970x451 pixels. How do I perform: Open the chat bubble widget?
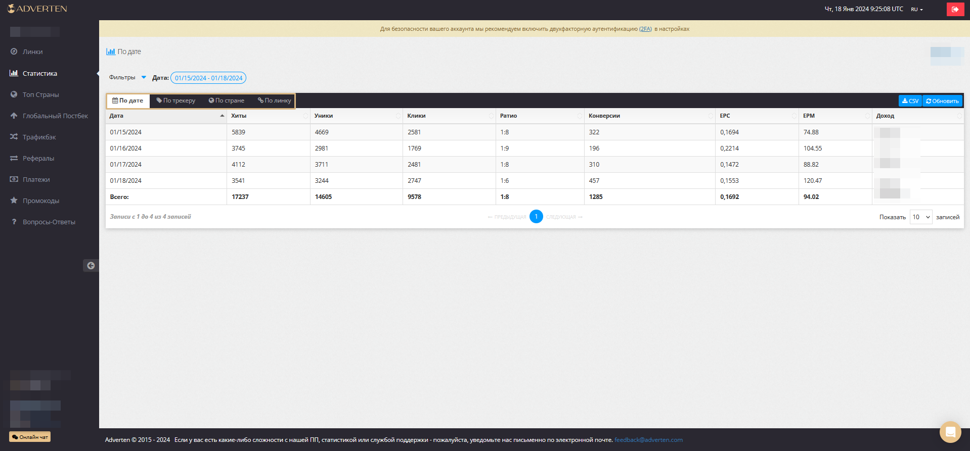(x=950, y=432)
